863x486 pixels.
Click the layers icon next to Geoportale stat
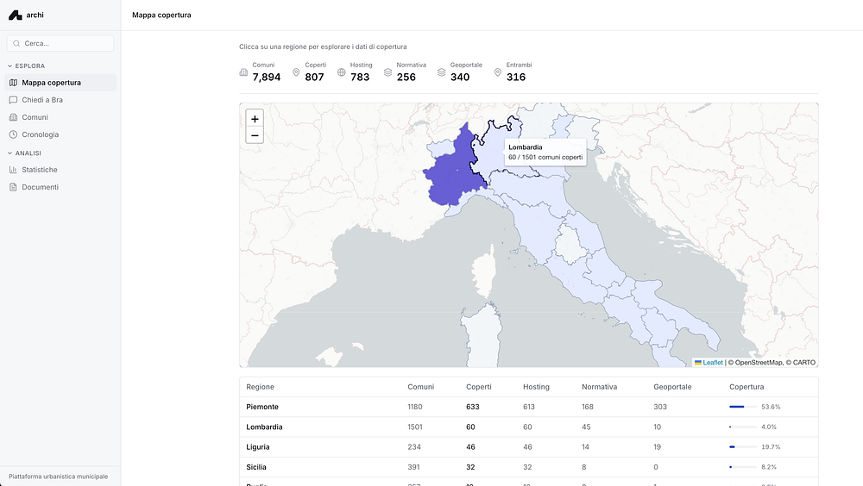point(441,72)
